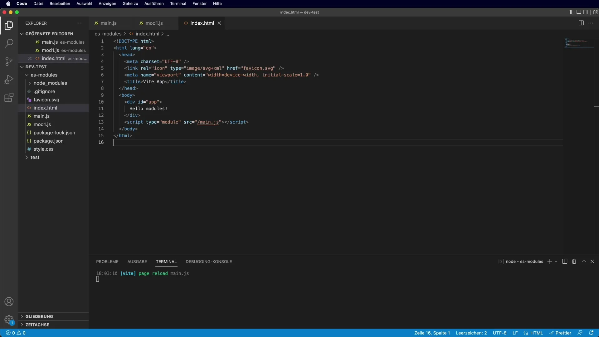The image size is (599, 337).
Task: Open editor more actions ellipsis
Action: (x=591, y=23)
